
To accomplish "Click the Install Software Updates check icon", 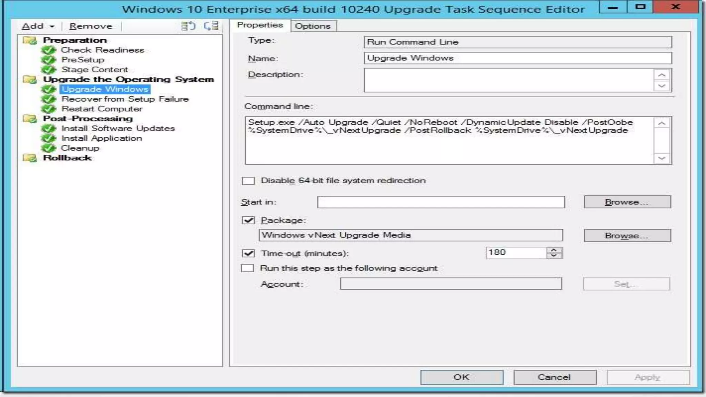I will point(49,129).
